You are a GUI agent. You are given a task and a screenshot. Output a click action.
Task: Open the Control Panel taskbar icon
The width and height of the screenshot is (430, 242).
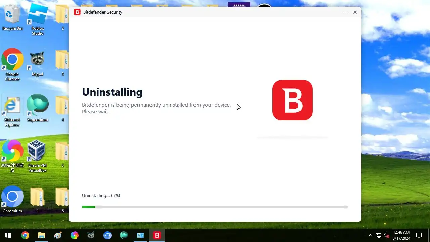pyautogui.click(x=140, y=235)
